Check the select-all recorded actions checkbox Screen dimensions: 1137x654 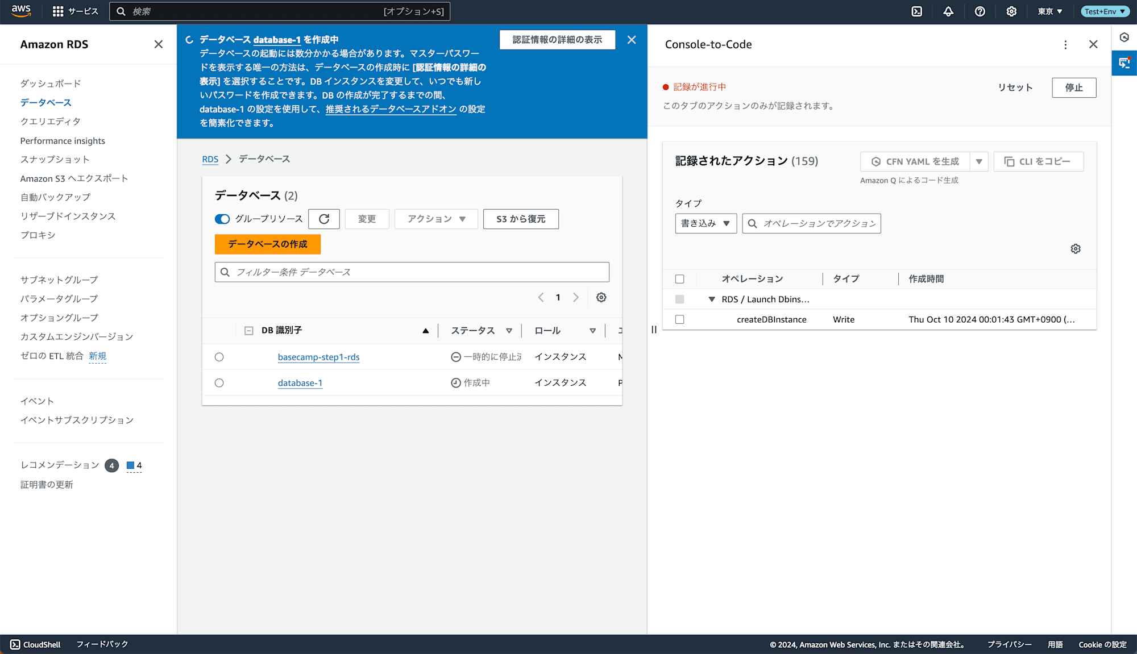point(679,279)
